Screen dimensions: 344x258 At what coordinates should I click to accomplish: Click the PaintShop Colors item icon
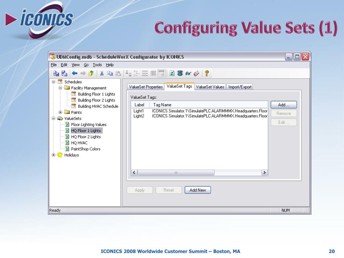pyautogui.click(x=67, y=149)
